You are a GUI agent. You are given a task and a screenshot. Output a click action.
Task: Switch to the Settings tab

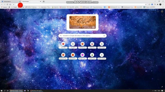11,2
